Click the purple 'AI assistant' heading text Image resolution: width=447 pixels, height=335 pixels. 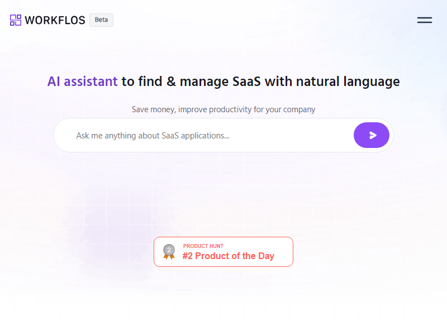pyautogui.click(x=82, y=82)
